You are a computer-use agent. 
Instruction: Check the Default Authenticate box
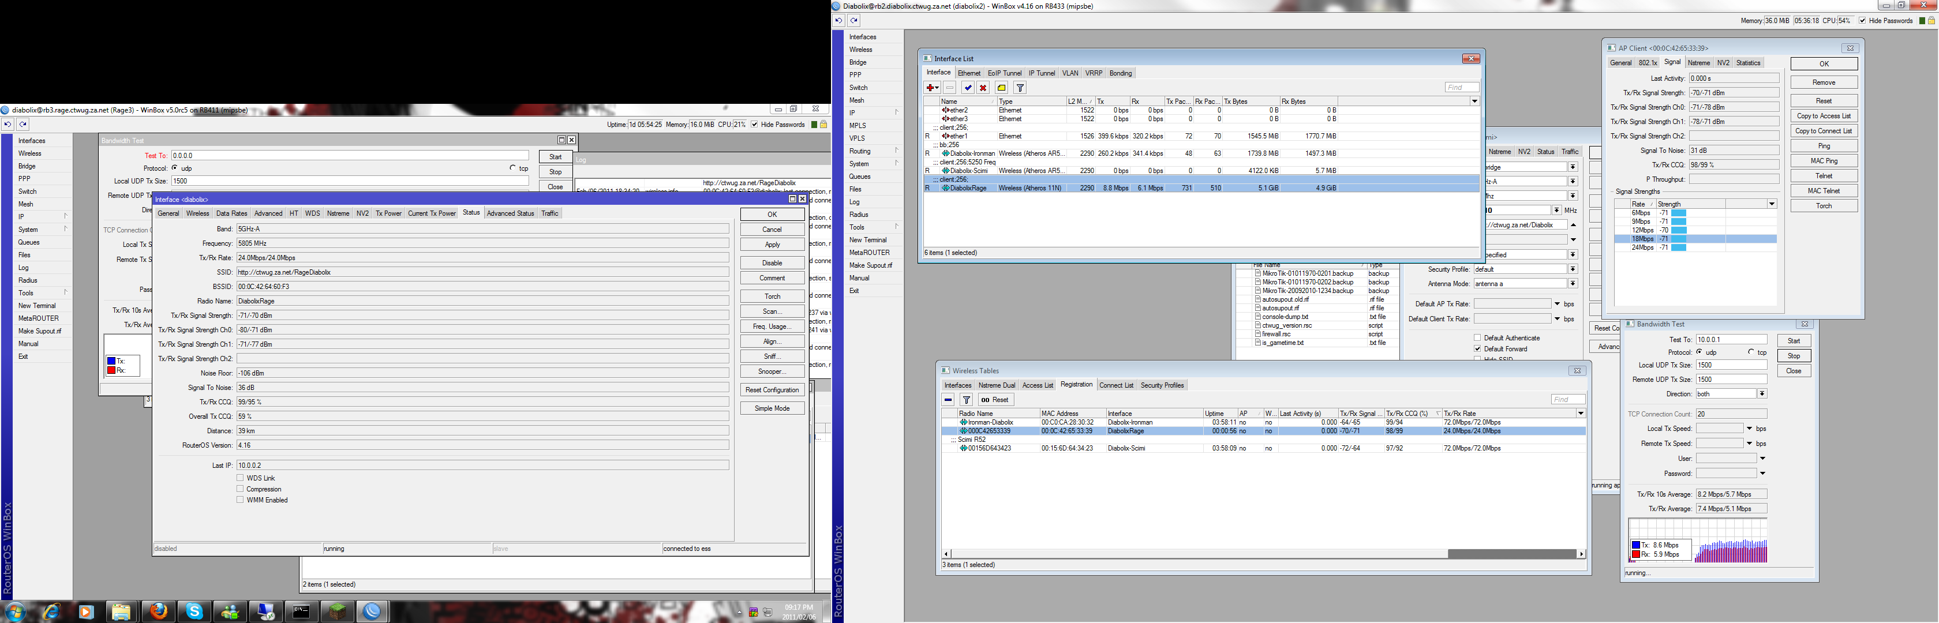click(x=1477, y=338)
